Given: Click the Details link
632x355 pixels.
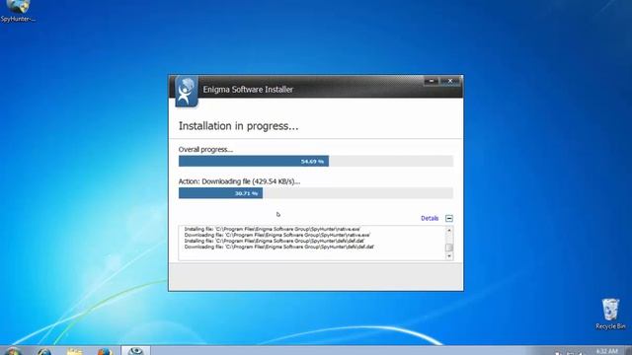Looking at the screenshot, I should coord(430,218).
